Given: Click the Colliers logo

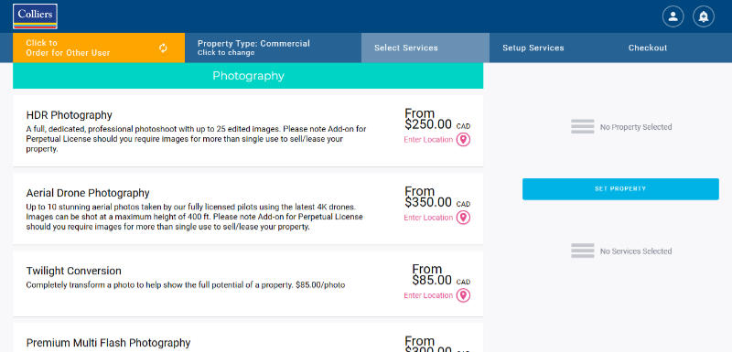Looking at the screenshot, I should [x=35, y=16].
